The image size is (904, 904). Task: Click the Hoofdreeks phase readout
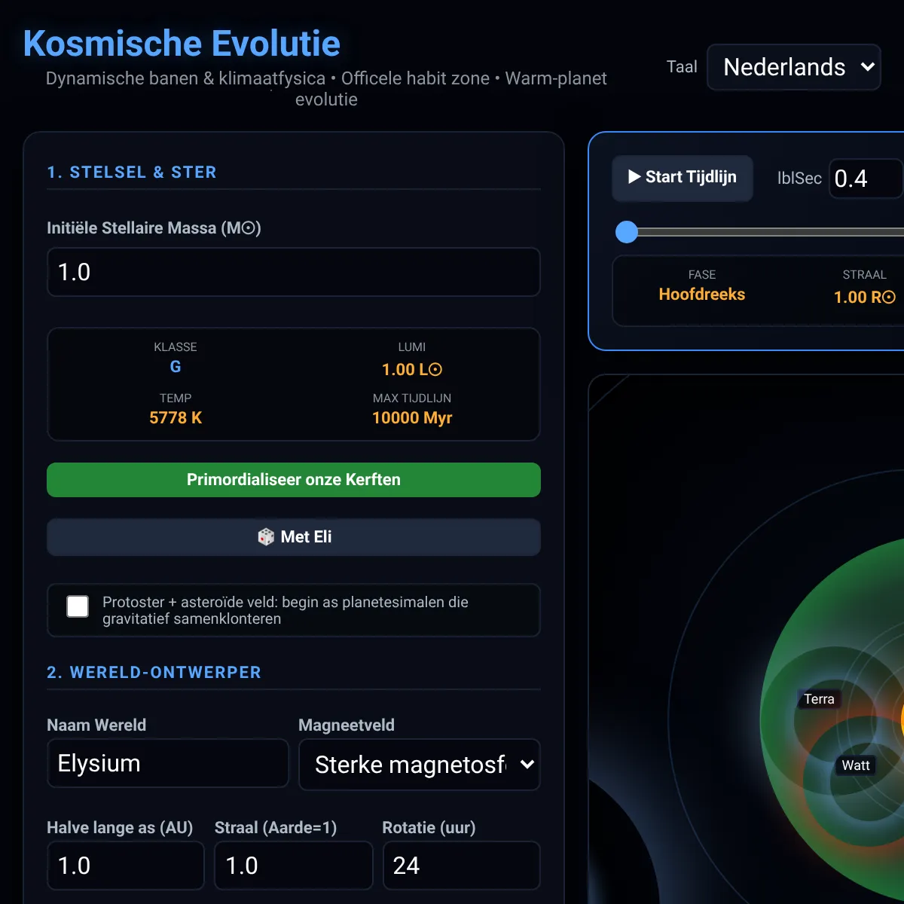(702, 295)
